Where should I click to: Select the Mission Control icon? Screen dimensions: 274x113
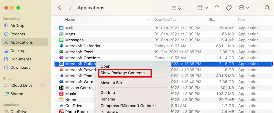61,88
